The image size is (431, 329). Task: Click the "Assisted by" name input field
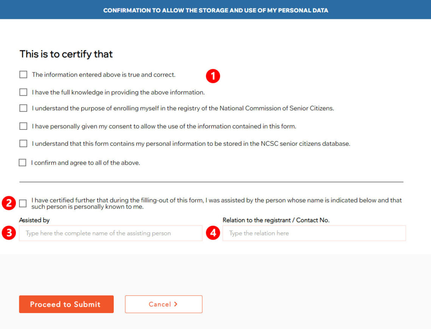[111, 233]
